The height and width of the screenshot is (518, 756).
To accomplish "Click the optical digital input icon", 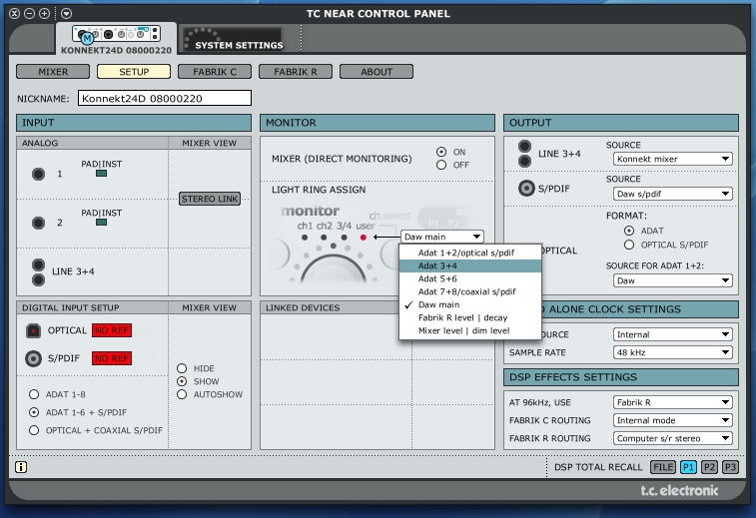I will pos(33,330).
